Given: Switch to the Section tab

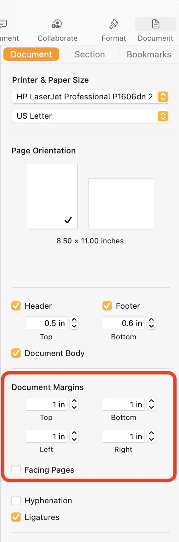Looking at the screenshot, I should pyautogui.click(x=90, y=55).
